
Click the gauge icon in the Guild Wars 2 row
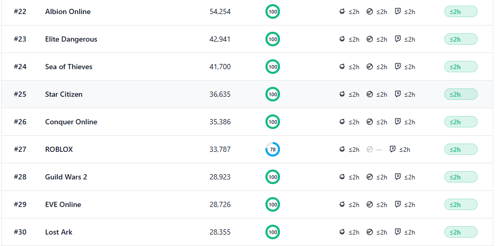point(370,177)
